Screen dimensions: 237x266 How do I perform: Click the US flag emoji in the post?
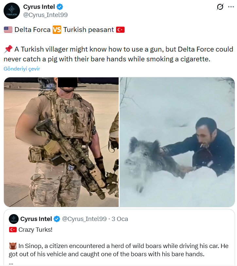tap(8, 30)
